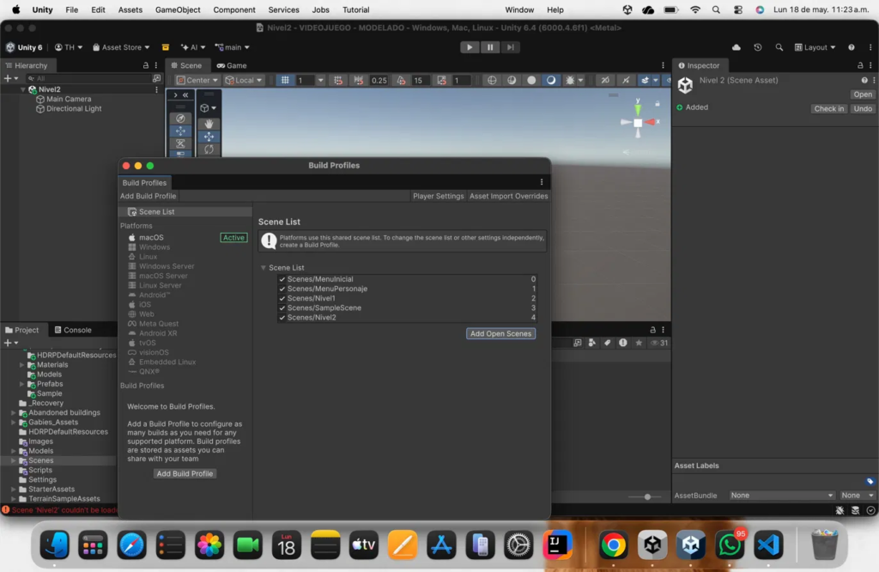Adjust the Project panel icon size slider

point(647,497)
